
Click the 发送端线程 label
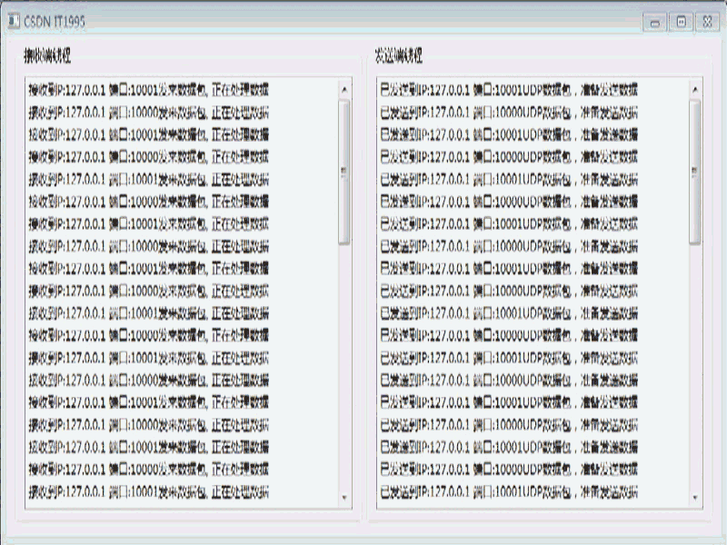pyautogui.click(x=398, y=55)
